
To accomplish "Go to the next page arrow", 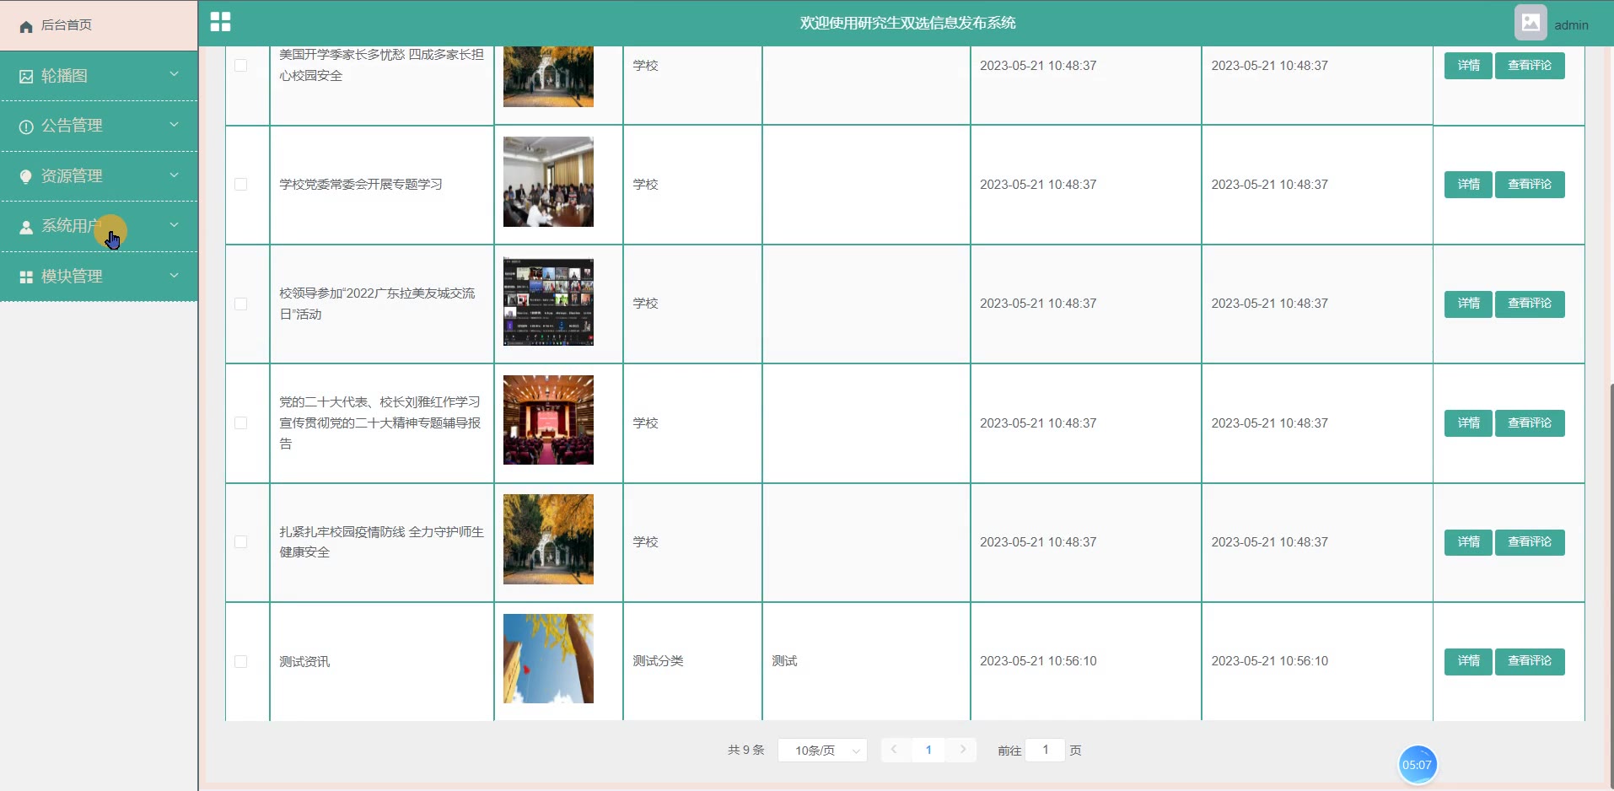I will [x=962, y=750].
